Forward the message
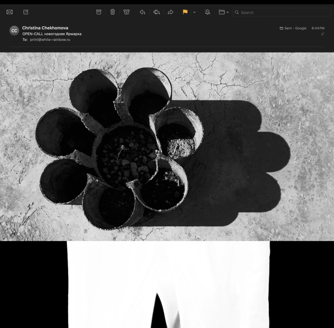Screen dimensions: 334x328 170,12
